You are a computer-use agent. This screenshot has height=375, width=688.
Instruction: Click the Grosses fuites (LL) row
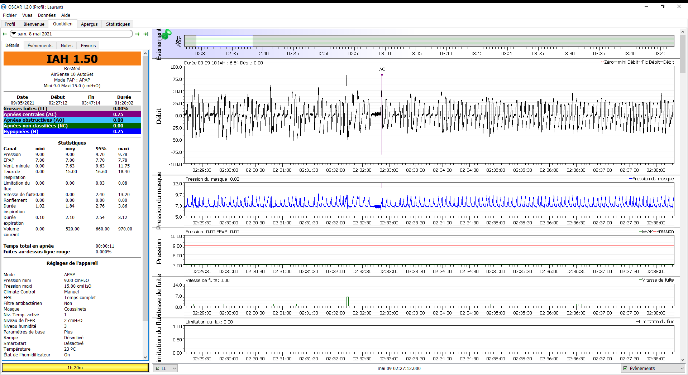pos(72,109)
